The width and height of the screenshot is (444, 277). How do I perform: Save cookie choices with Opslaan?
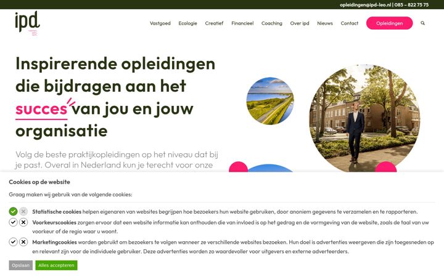(21, 265)
